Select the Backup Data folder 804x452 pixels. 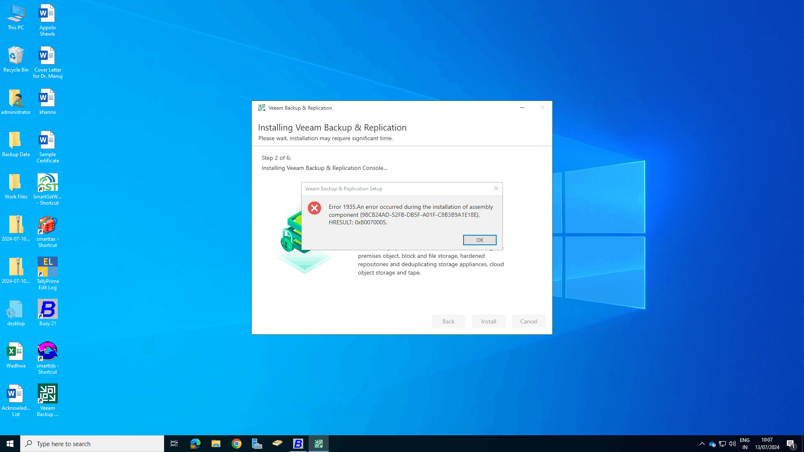(16, 144)
